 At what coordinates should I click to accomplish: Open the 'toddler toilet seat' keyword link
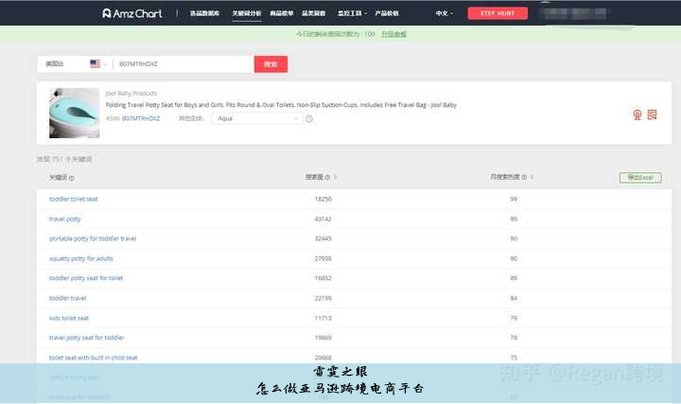pyautogui.click(x=74, y=199)
